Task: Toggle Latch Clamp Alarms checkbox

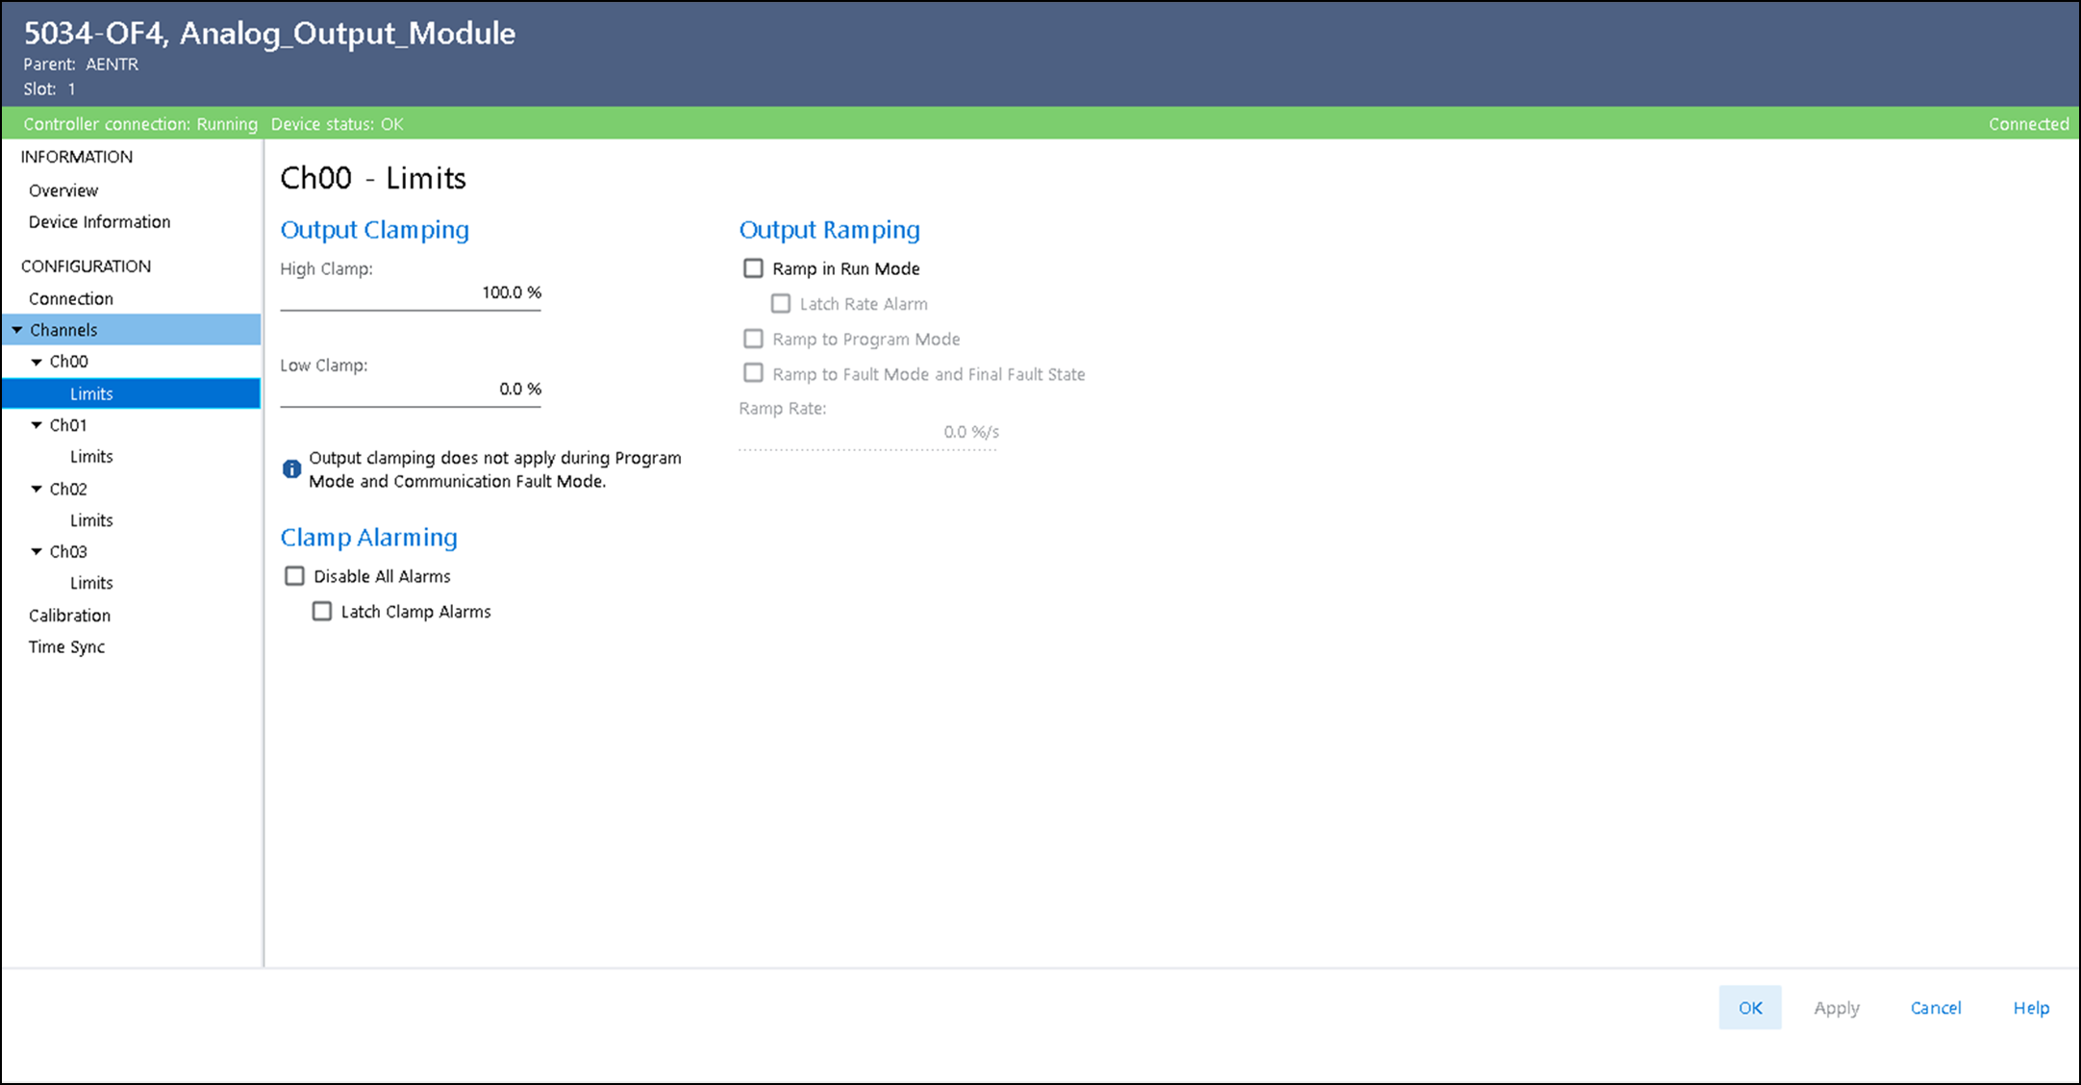Action: [x=322, y=612]
